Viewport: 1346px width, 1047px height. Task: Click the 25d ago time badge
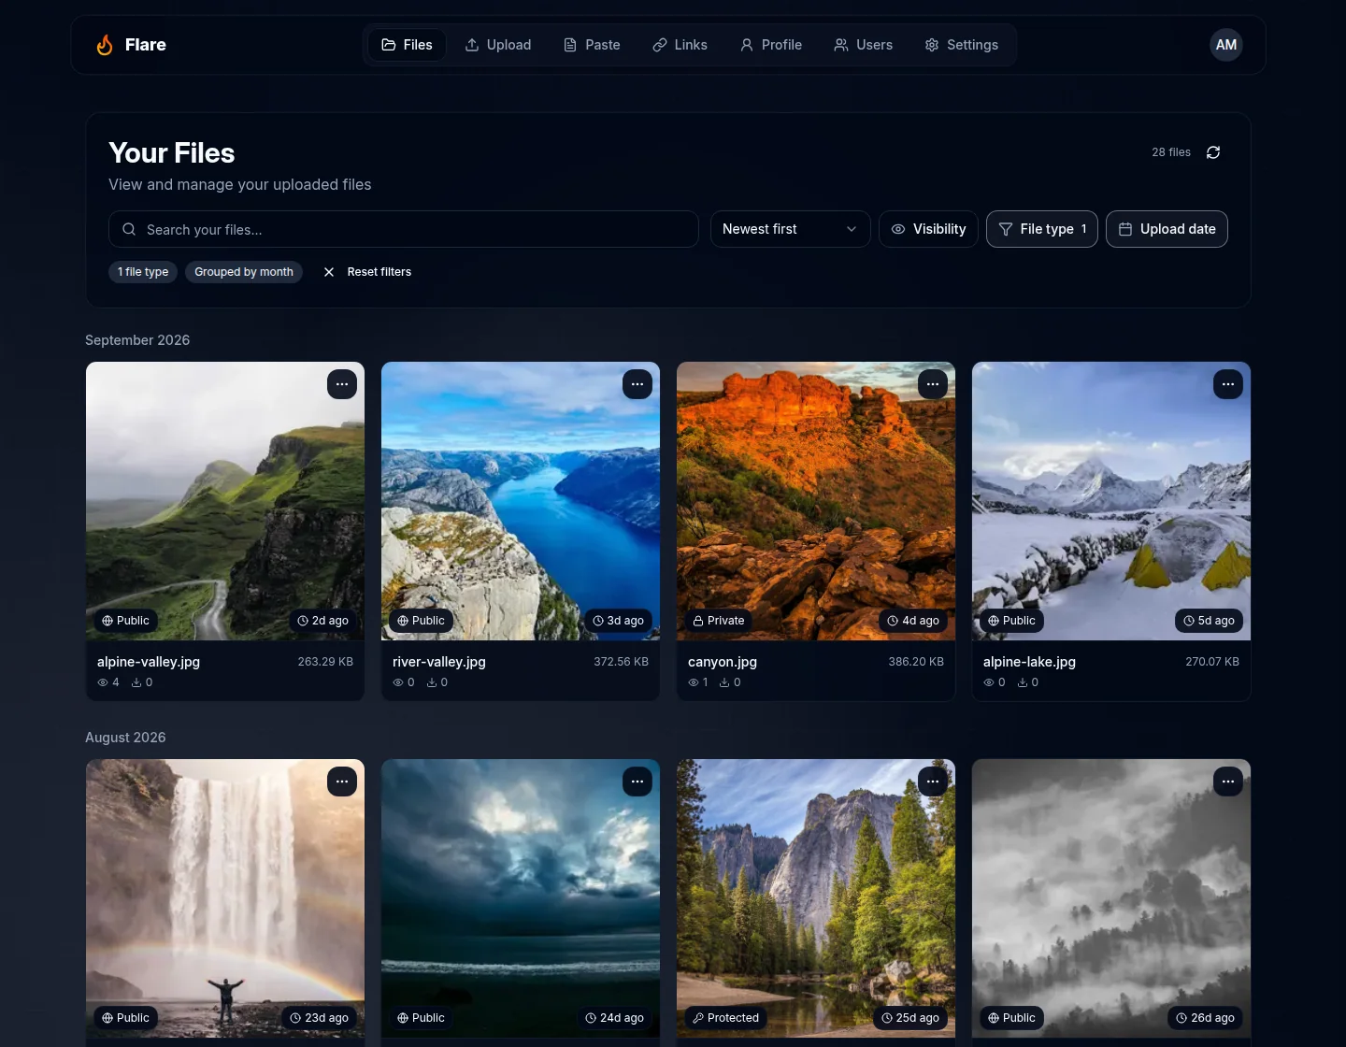(910, 1018)
